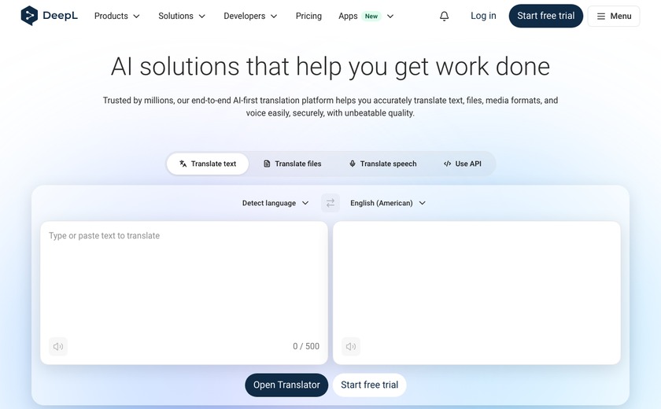
Task: Expand the Developers menu
Action: pos(250,16)
